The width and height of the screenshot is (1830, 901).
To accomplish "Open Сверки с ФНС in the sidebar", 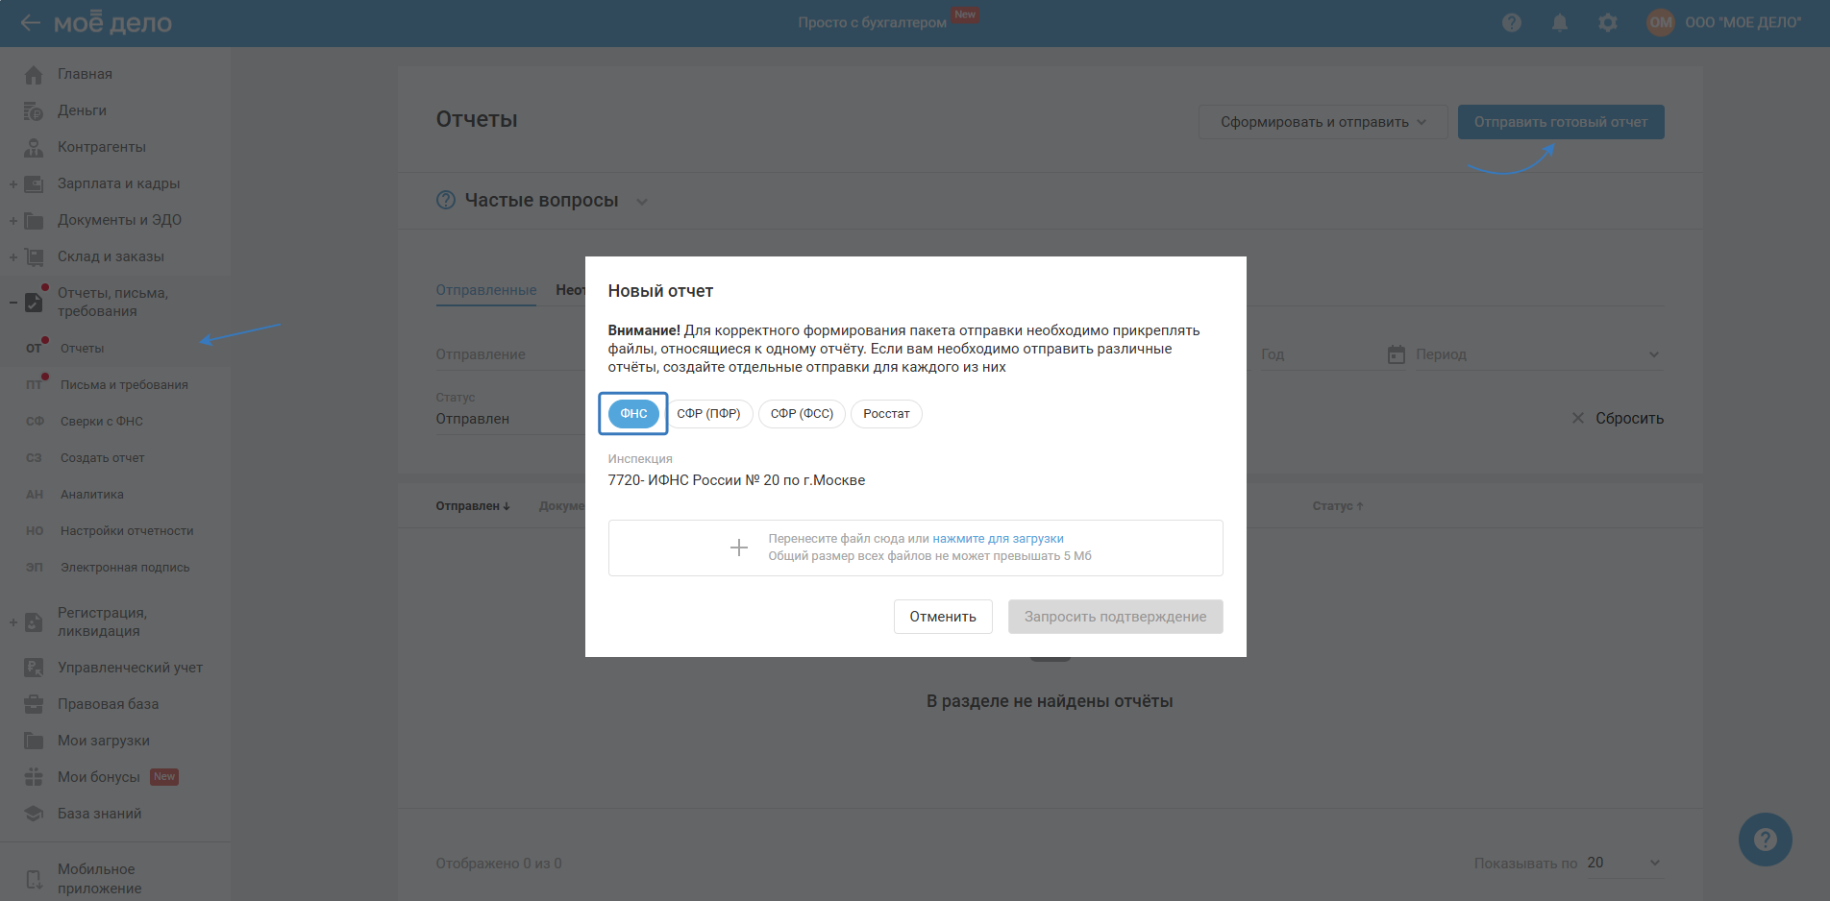I will click(x=102, y=422).
